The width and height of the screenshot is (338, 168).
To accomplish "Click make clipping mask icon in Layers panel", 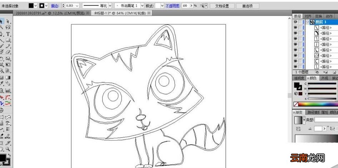I will pyautogui.click(x=317, y=72).
